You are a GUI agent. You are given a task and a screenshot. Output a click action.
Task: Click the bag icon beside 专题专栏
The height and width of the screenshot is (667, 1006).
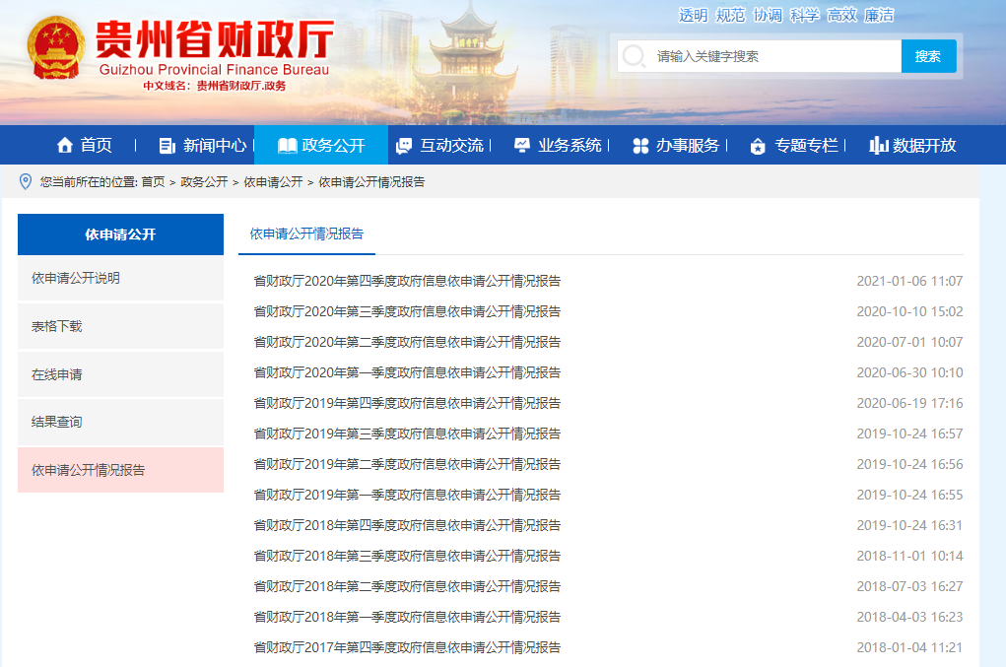[758, 146]
